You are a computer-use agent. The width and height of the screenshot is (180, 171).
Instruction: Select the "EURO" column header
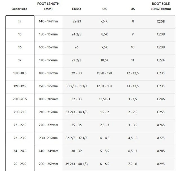click(x=76, y=9)
